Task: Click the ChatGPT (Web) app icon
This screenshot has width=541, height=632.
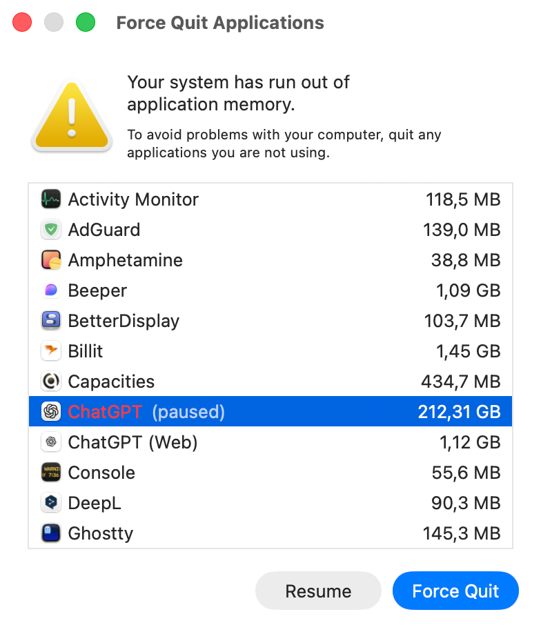Action: pos(51,443)
